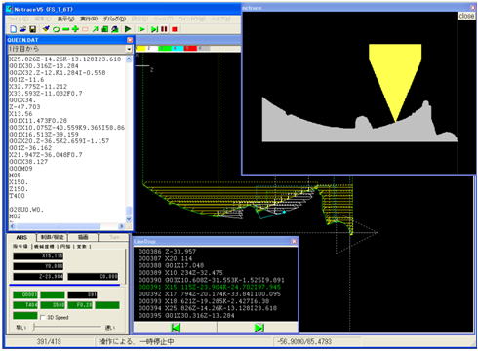Select line 000395 G01X30.316Z-13.284
The width and height of the screenshot is (478, 351).
coord(186,315)
